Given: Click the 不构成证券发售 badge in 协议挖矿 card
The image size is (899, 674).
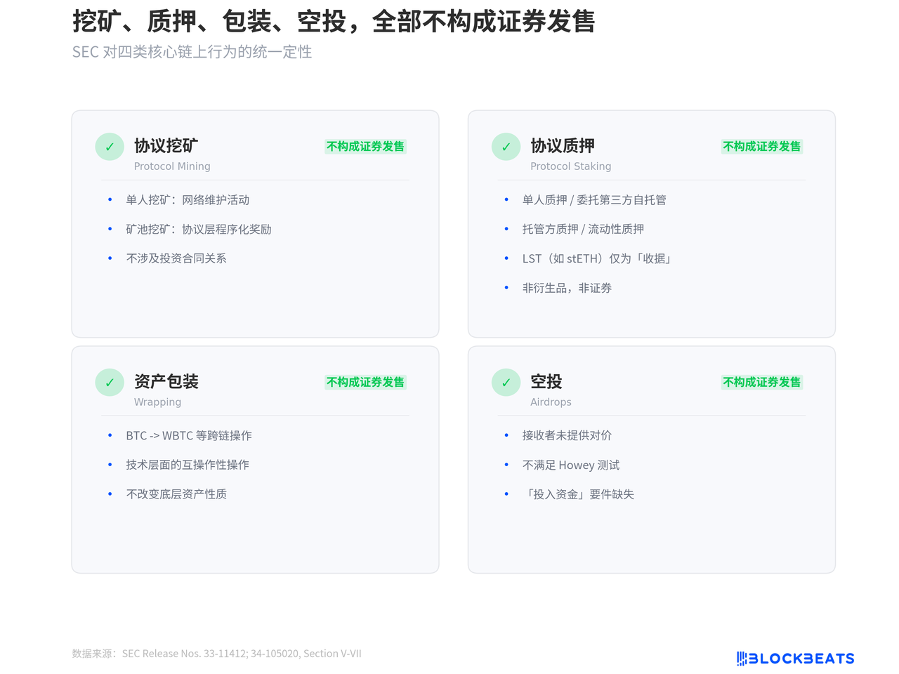Looking at the screenshot, I should click(x=365, y=147).
